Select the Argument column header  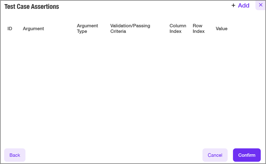(x=33, y=29)
